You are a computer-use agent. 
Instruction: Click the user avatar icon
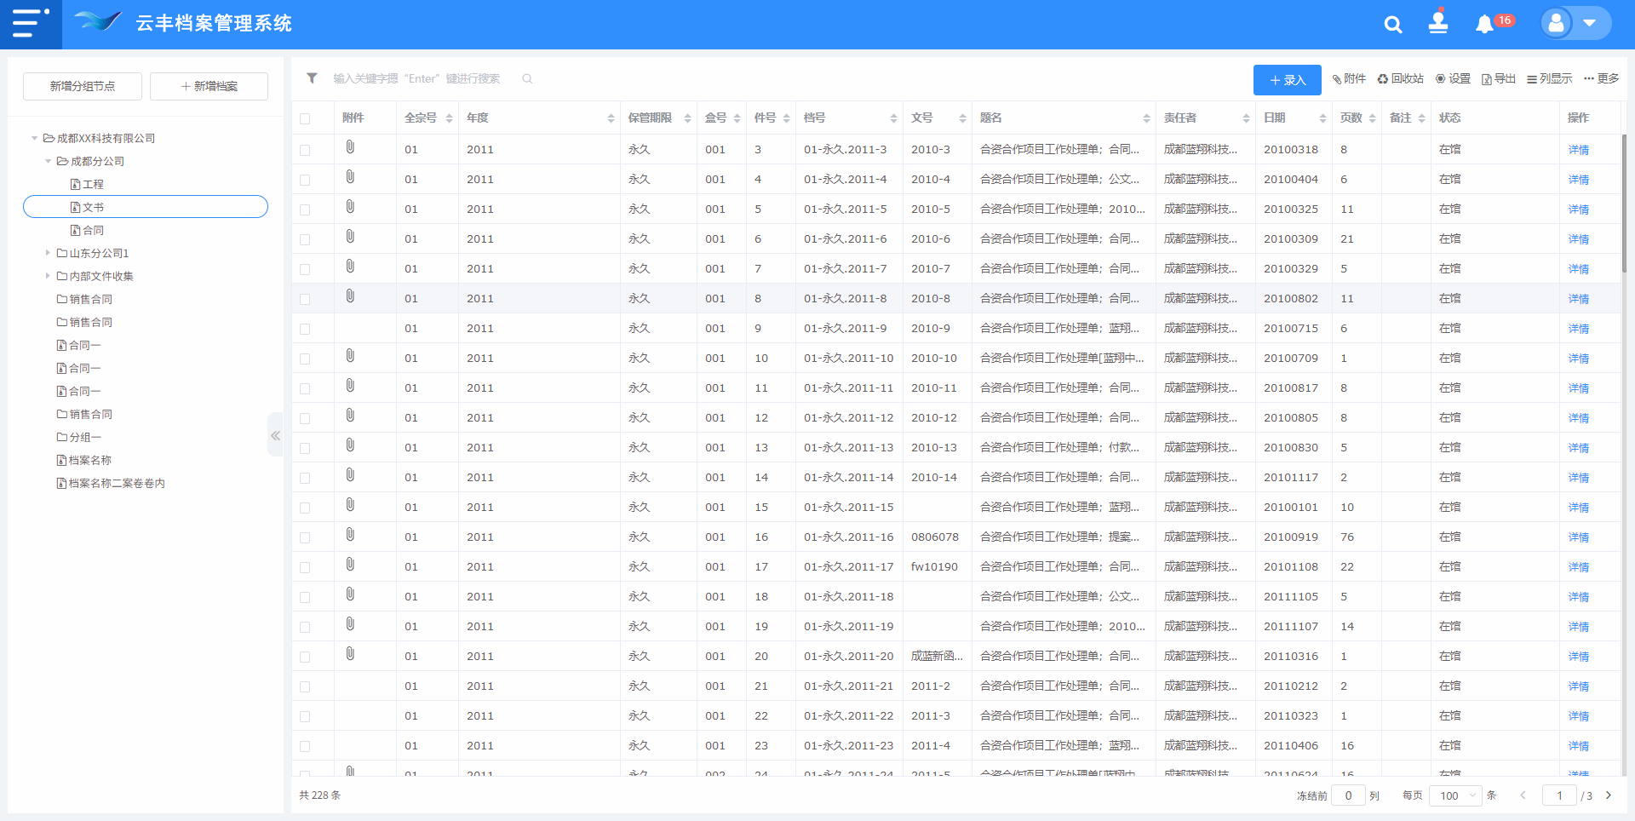(x=1556, y=23)
